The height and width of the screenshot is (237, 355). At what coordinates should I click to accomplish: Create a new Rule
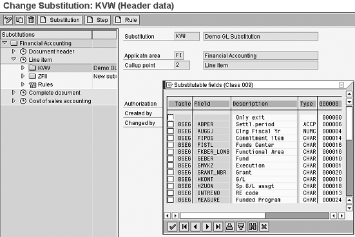tap(126, 20)
